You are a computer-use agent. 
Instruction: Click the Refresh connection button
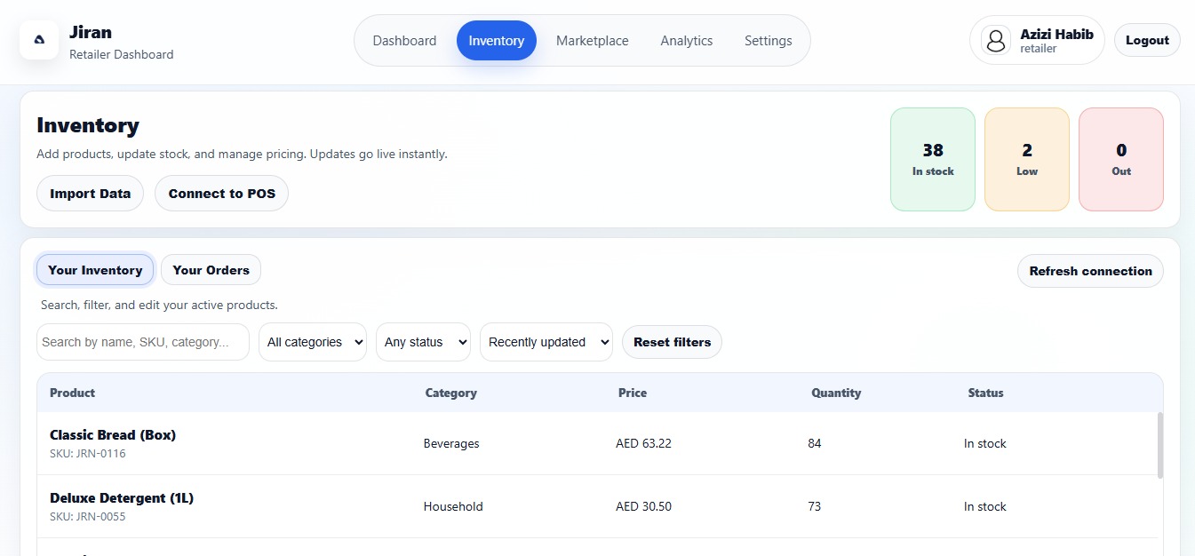1090,271
